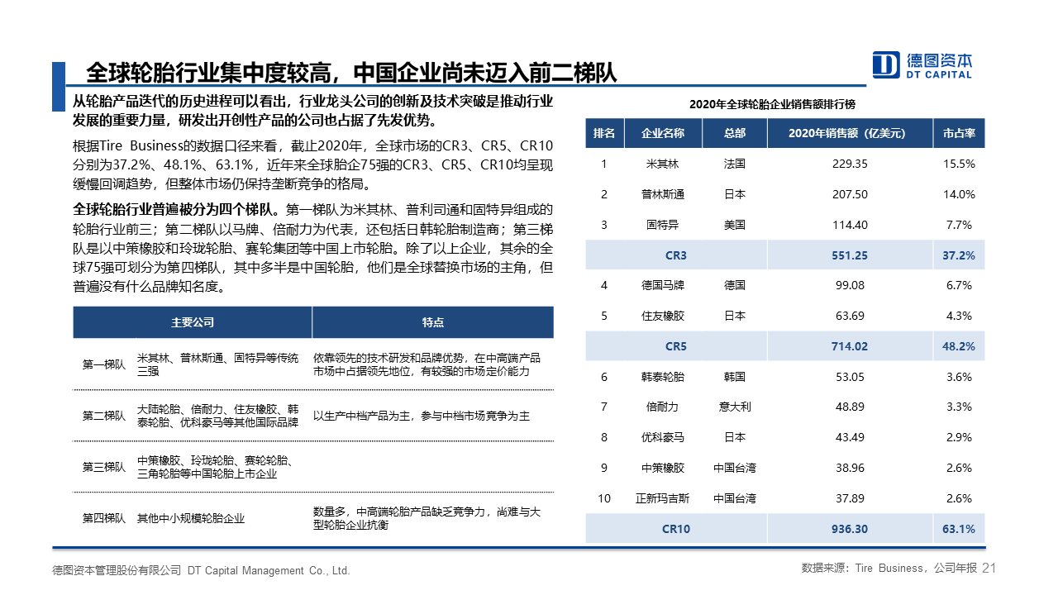Click the CR10 row label
This screenshot has height=595, width=1058.
pos(675,529)
